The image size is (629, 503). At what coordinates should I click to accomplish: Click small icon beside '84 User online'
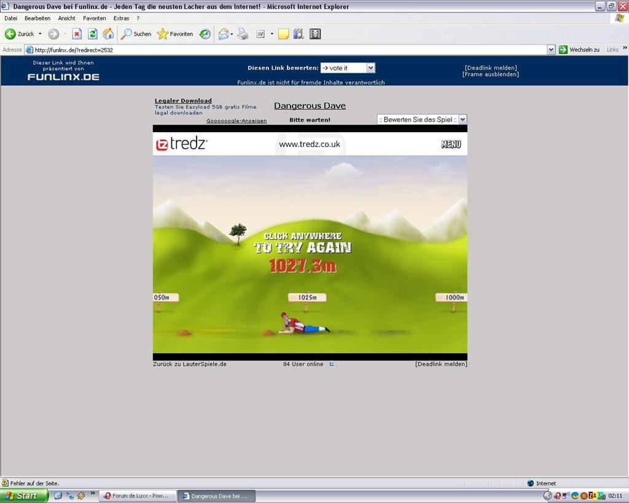[332, 364]
